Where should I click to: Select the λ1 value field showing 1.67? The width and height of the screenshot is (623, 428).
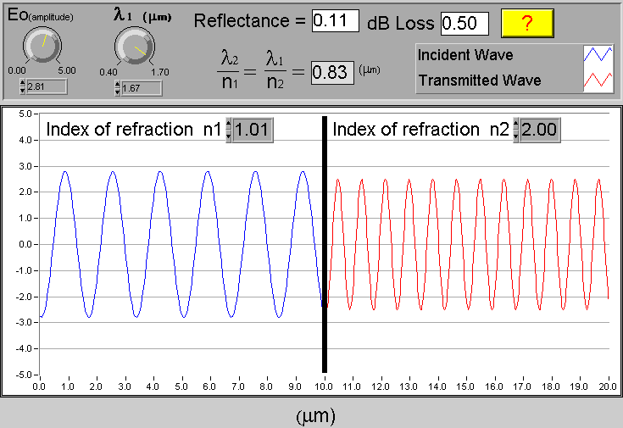coord(141,87)
